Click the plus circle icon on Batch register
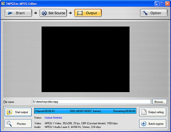 coord(144,124)
